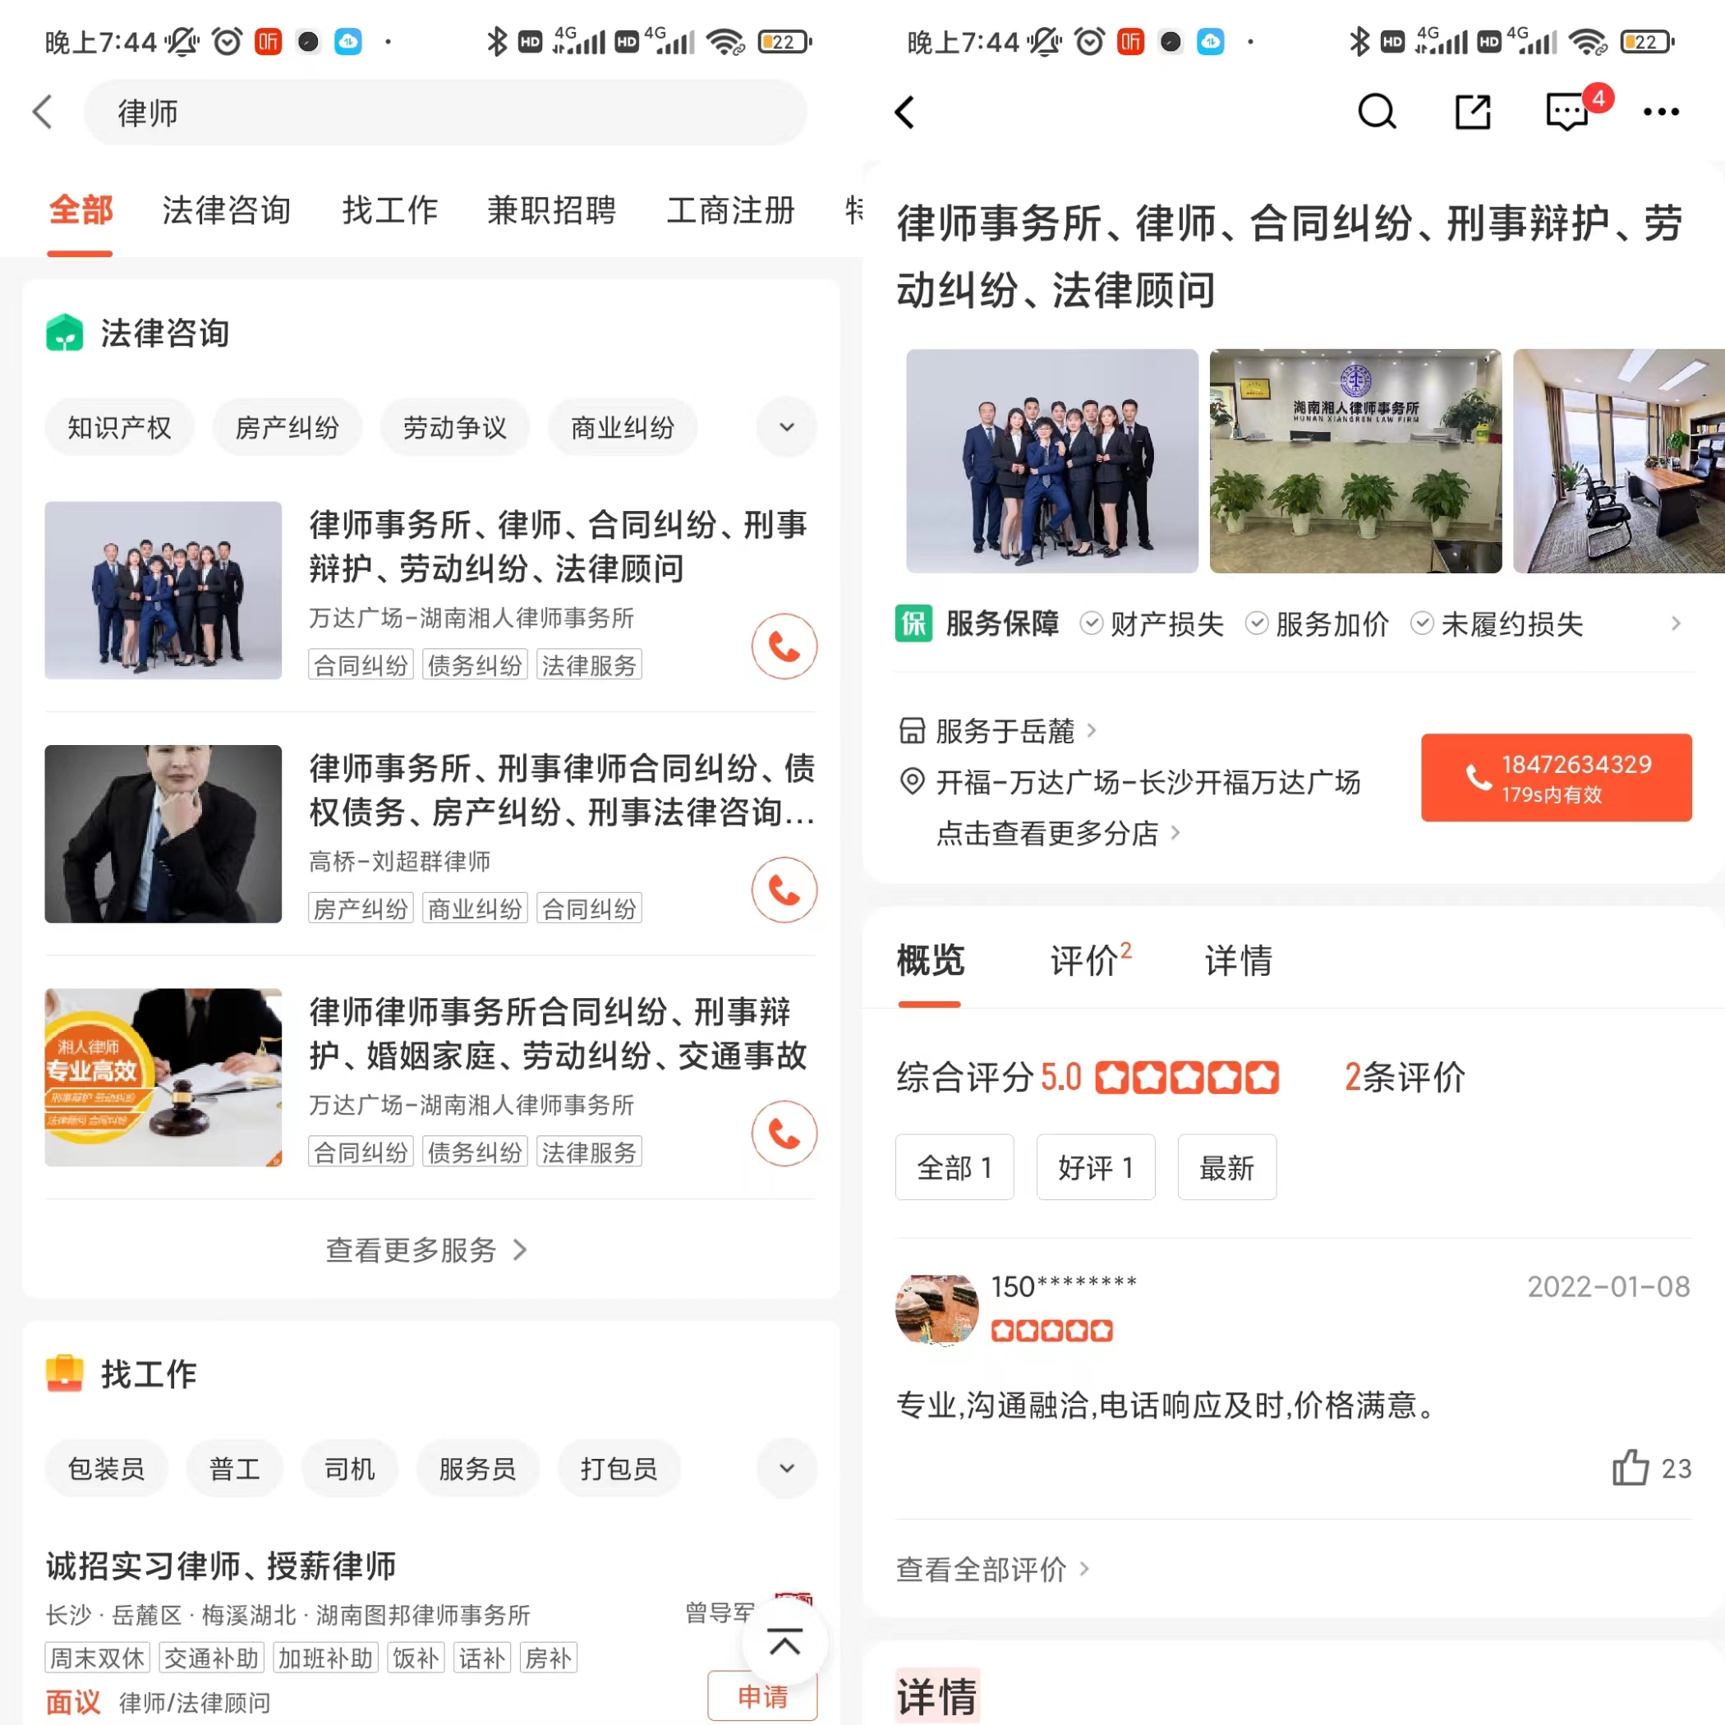1725x1725 pixels.
Task: Open the three-dot more options menu
Action: click(x=1663, y=112)
